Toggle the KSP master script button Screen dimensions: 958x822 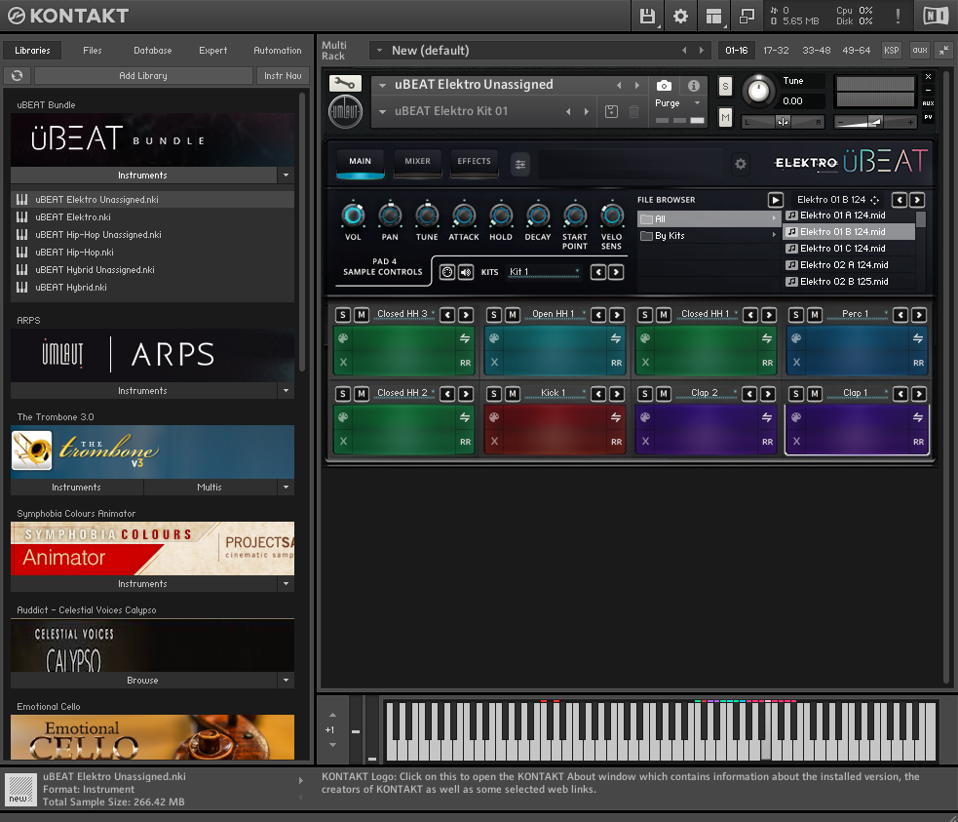pyautogui.click(x=892, y=50)
